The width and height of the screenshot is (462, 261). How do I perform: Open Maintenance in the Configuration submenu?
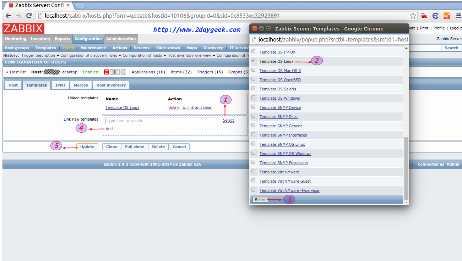(93, 48)
